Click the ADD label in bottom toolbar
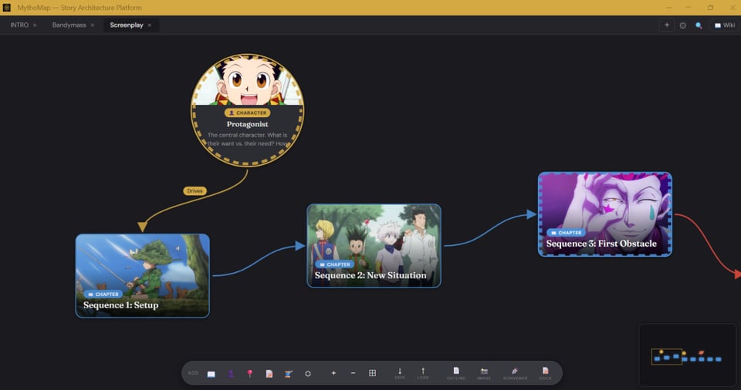This screenshot has height=390, width=741. [x=193, y=373]
